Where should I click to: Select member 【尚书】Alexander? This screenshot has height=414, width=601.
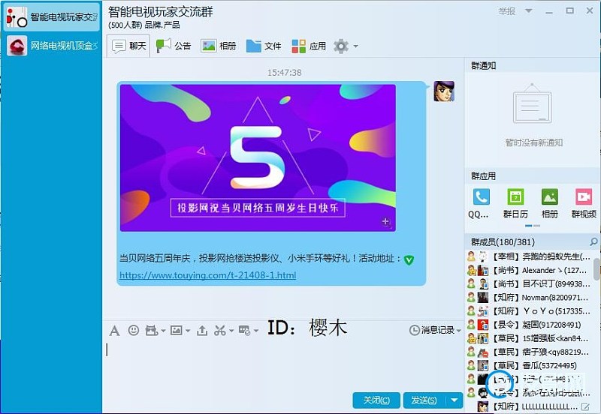coord(530,270)
